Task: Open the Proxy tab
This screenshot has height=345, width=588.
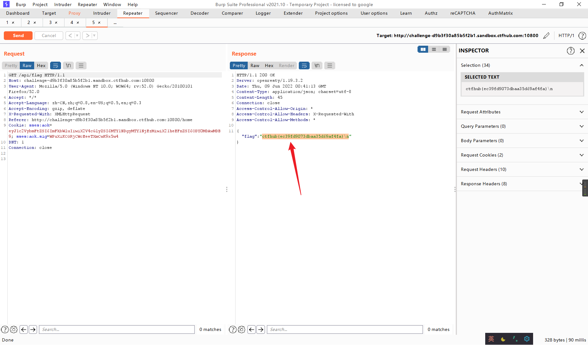Action: (74, 13)
